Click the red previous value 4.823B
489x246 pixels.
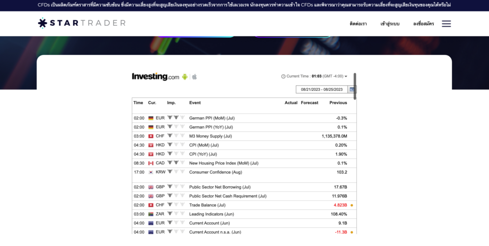tap(340, 205)
